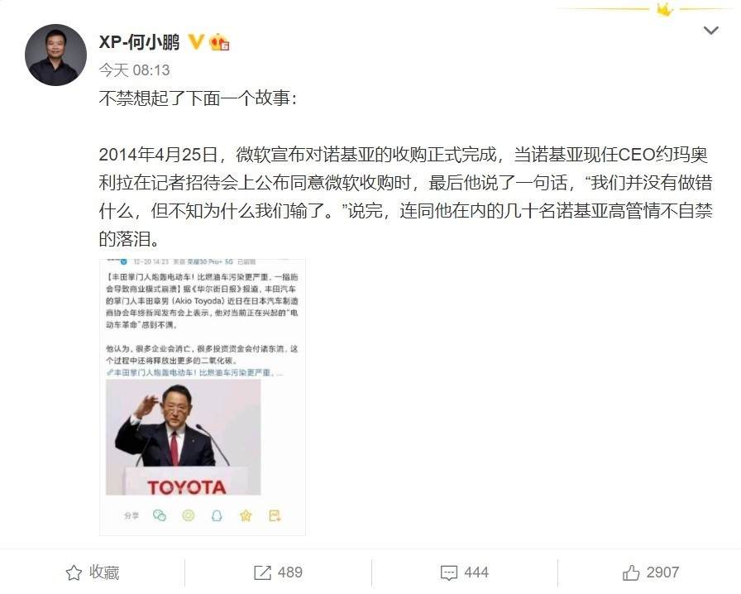This screenshot has width=741, height=594.
Task: Like the post with the thumbs-up icon
Action: point(631,572)
